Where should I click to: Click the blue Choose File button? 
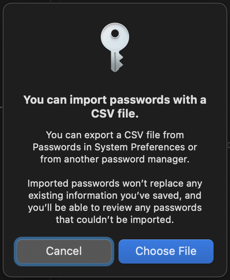pyautogui.click(x=166, y=251)
